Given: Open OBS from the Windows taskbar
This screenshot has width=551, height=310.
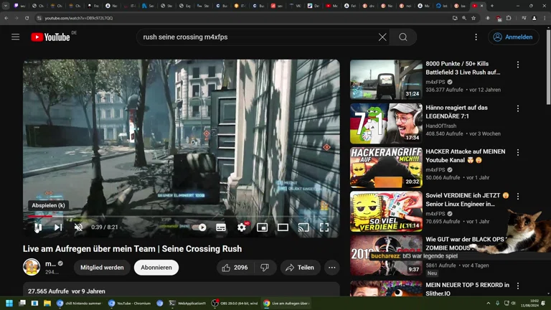Looking at the screenshot, I should pos(235,304).
